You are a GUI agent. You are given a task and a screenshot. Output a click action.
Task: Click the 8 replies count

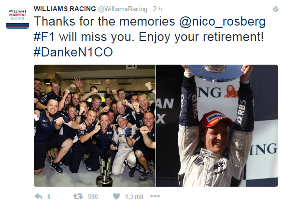(49, 196)
